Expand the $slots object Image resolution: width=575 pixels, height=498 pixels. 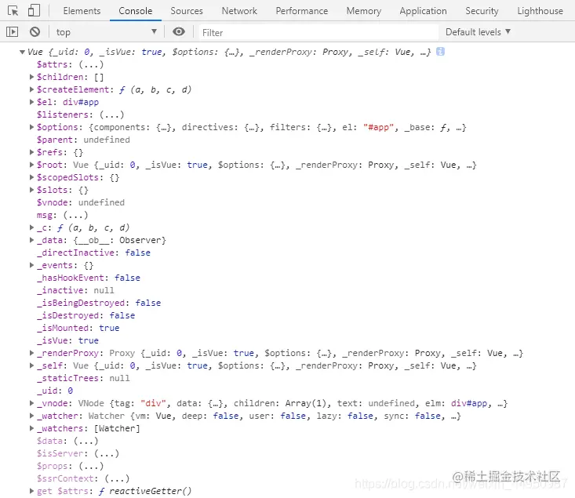pyautogui.click(x=31, y=190)
